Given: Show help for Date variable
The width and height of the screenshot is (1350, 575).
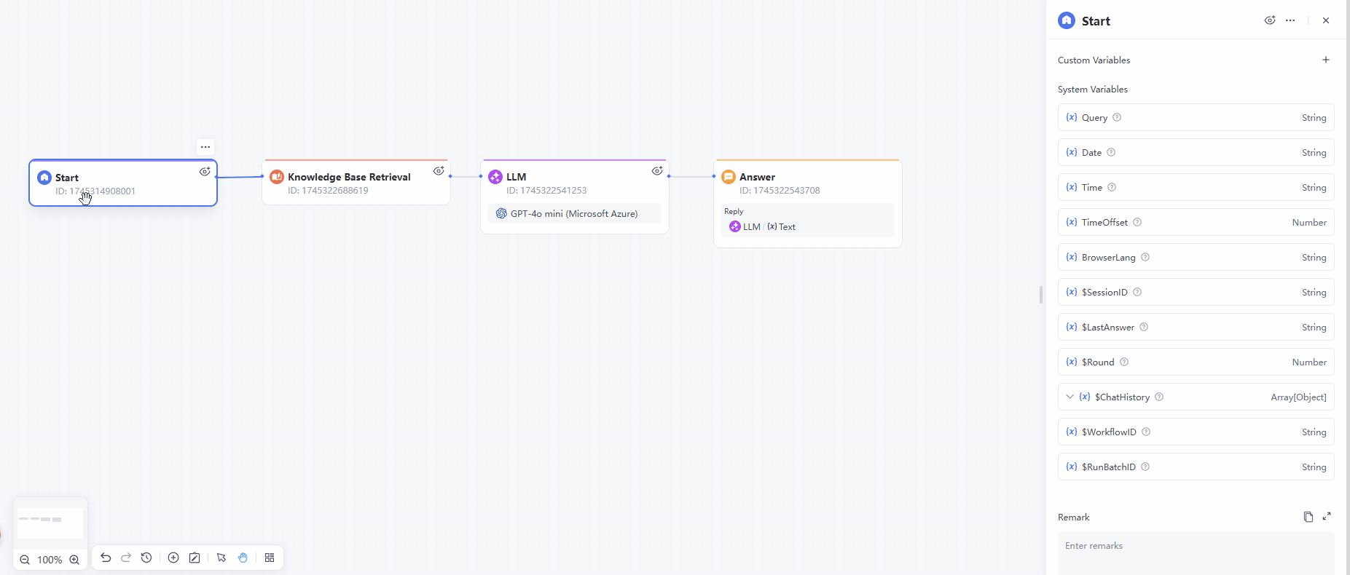Looking at the screenshot, I should pos(1111,152).
